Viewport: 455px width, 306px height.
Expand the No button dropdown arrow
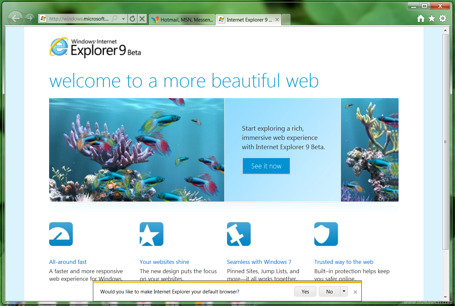tap(344, 291)
